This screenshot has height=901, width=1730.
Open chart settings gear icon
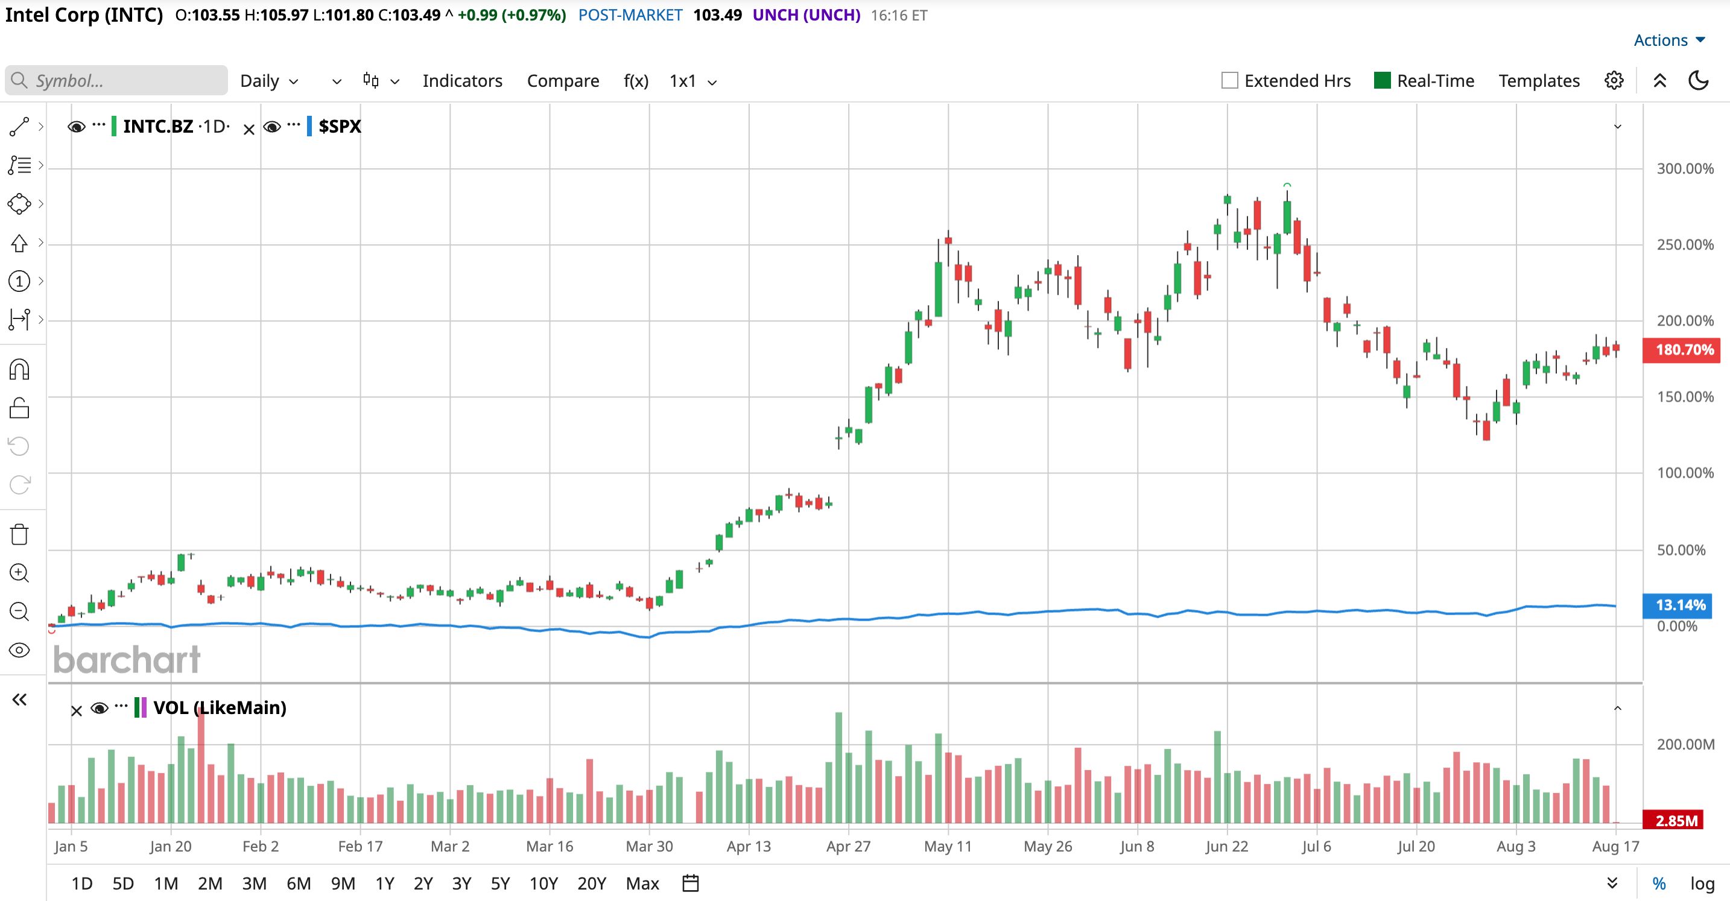[x=1614, y=81]
